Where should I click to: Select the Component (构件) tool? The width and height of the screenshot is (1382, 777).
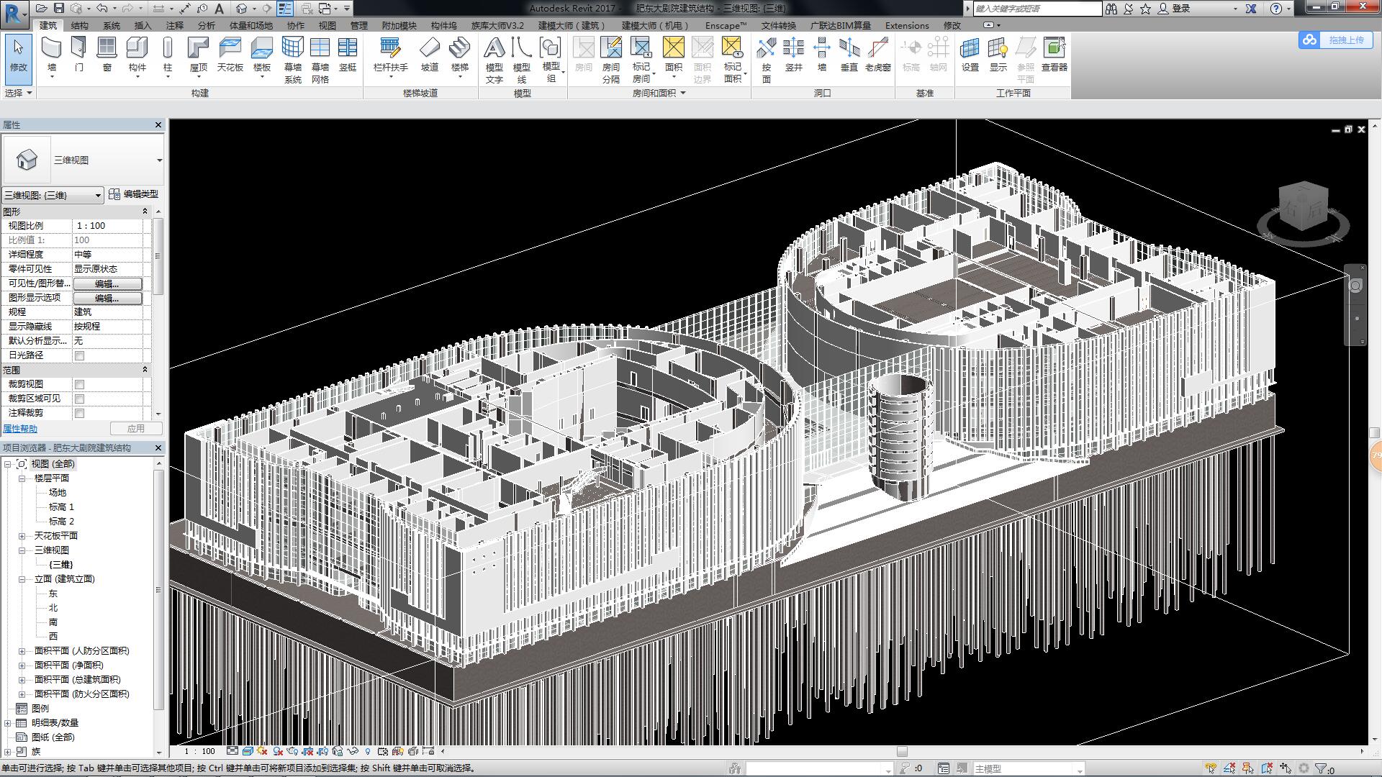point(137,56)
